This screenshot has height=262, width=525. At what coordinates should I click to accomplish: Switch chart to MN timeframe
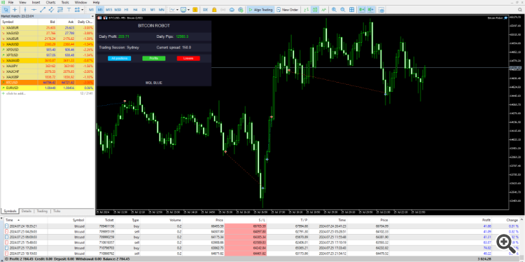click(x=162, y=10)
